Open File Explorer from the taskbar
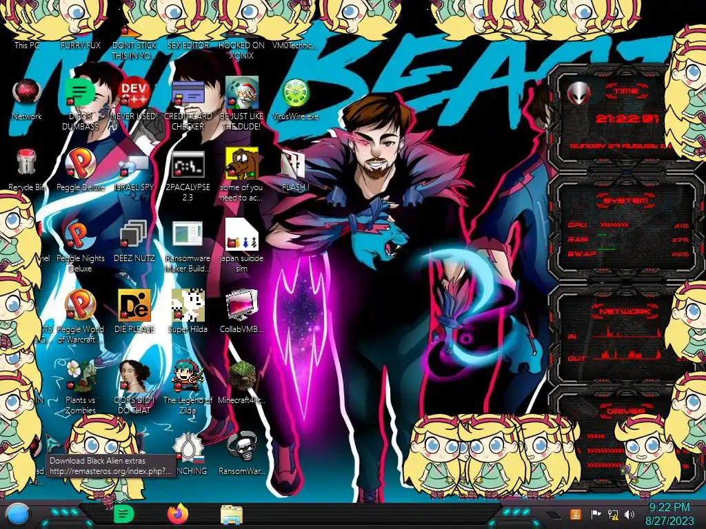 (232, 515)
